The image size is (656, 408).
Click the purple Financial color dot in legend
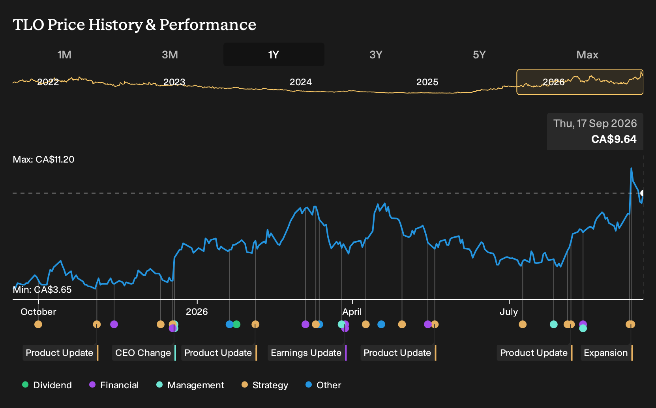click(92, 385)
